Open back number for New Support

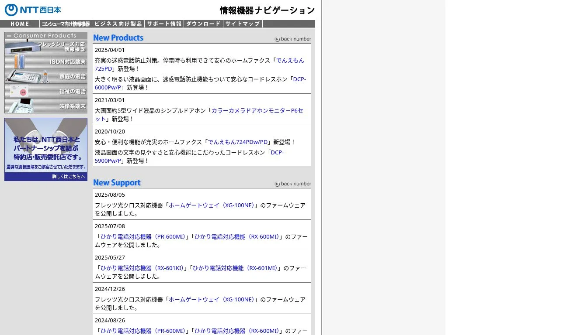(x=293, y=184)
